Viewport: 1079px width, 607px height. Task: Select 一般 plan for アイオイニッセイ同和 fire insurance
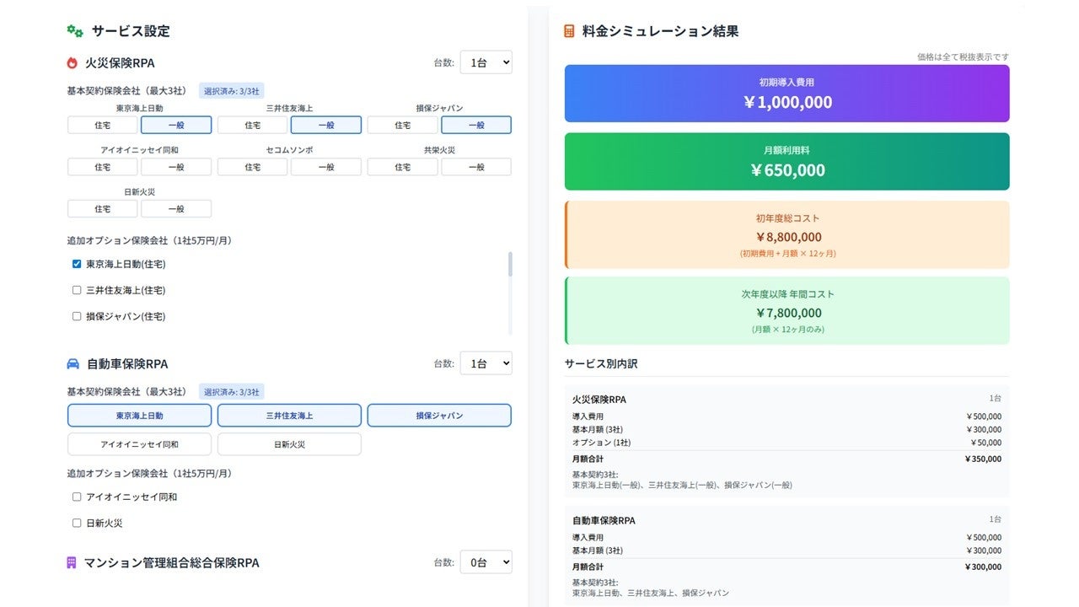tap(176, 167)
